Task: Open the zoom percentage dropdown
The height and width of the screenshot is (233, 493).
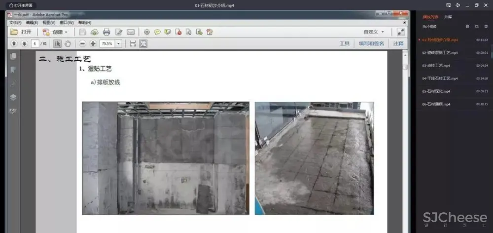Action: coord(119,43)
